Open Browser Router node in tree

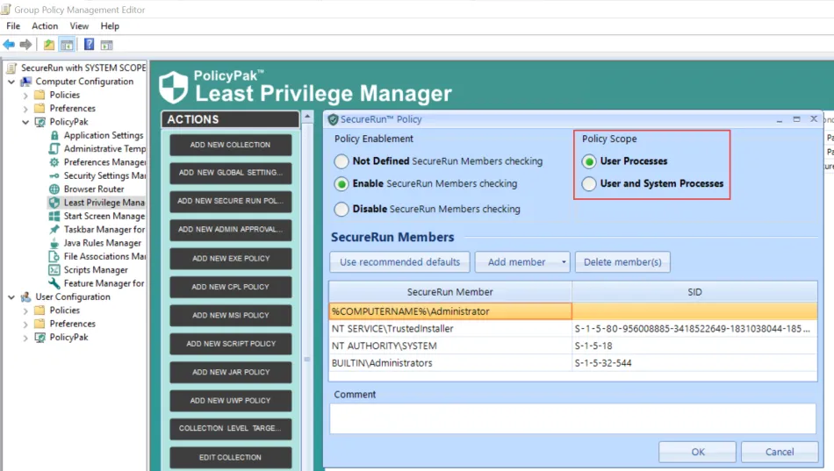point(93,189)
